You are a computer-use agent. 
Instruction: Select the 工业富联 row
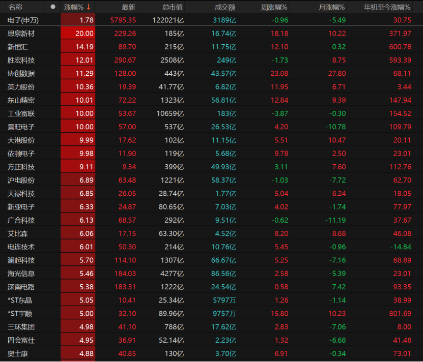[21, 113]
